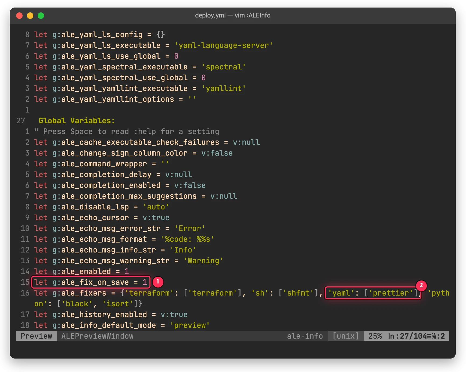Image resolution: width=466 pixels, height=372 pixels.
Task: Click the 'yamllint' executable string
Action: 224,88
